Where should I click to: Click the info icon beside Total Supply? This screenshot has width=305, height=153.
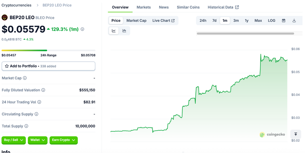point(26,126)
